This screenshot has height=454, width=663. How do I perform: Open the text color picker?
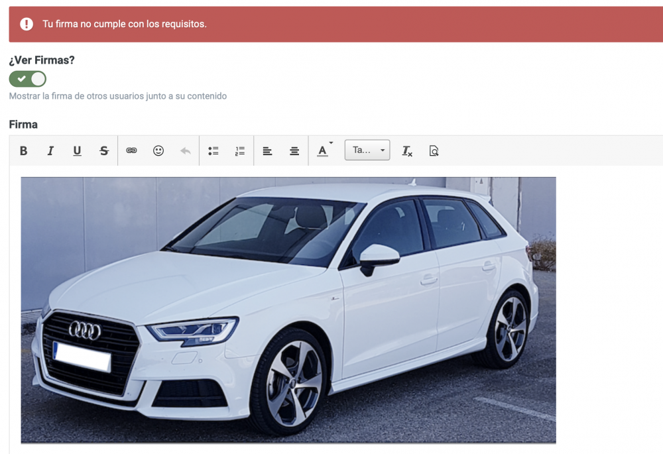[324, 150]
